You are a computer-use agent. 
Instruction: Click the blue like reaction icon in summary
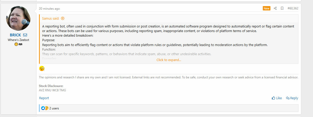pyautogui.click(x=43, y=108)
